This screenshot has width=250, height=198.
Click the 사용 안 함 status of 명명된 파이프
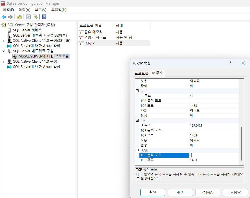[x=124, y=38]
